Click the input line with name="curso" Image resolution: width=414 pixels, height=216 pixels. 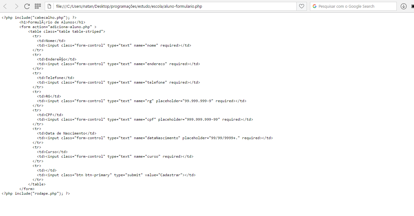coord(115,156)
